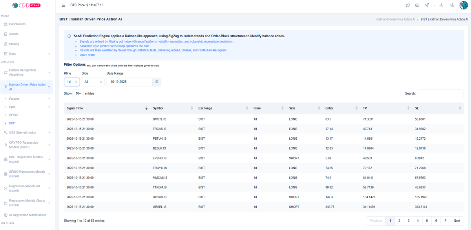
Task: Click the CDD Stamp logo
Action: point(26,5)
